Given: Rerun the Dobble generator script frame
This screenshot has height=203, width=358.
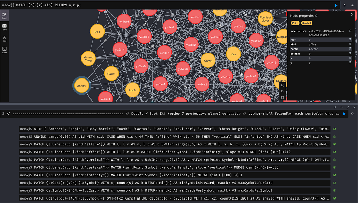Looking at the screenshot, I should pos(344,114).
